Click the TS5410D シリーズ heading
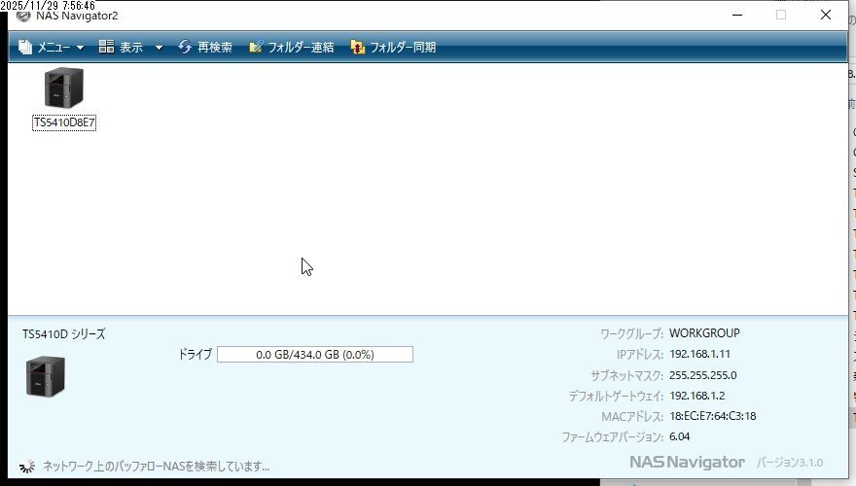This screenshot has width=856, height=486. point(64,333)
